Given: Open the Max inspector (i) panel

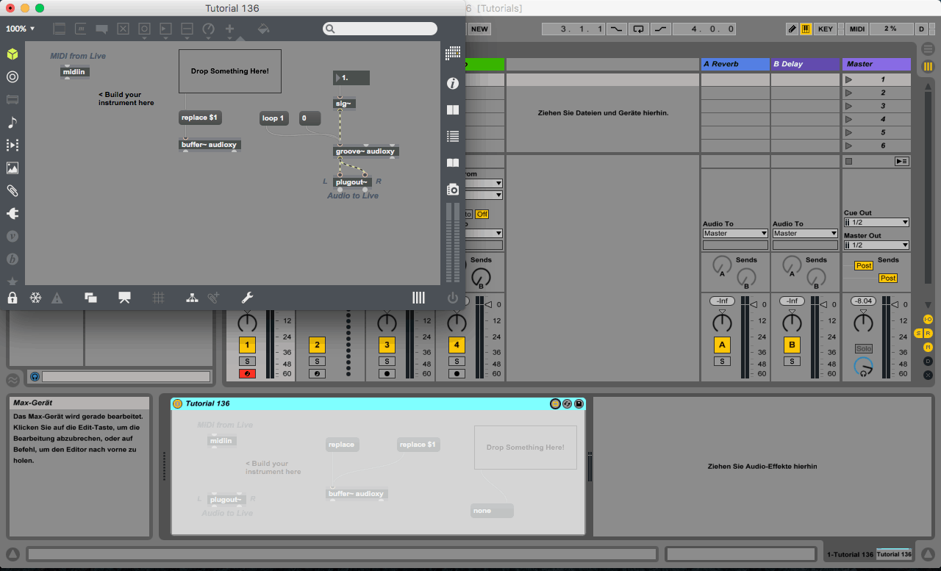Looking at the screenshot, I should [453, 83].
